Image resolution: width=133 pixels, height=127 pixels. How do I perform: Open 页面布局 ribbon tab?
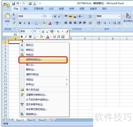tap(39, 9)
